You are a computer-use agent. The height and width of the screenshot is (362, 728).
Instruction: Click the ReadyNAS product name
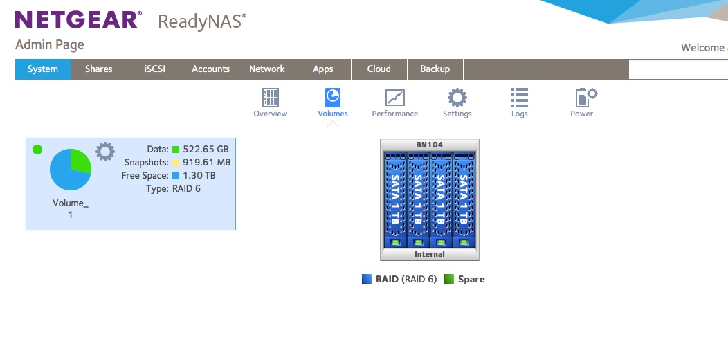[x=202, y=21]
